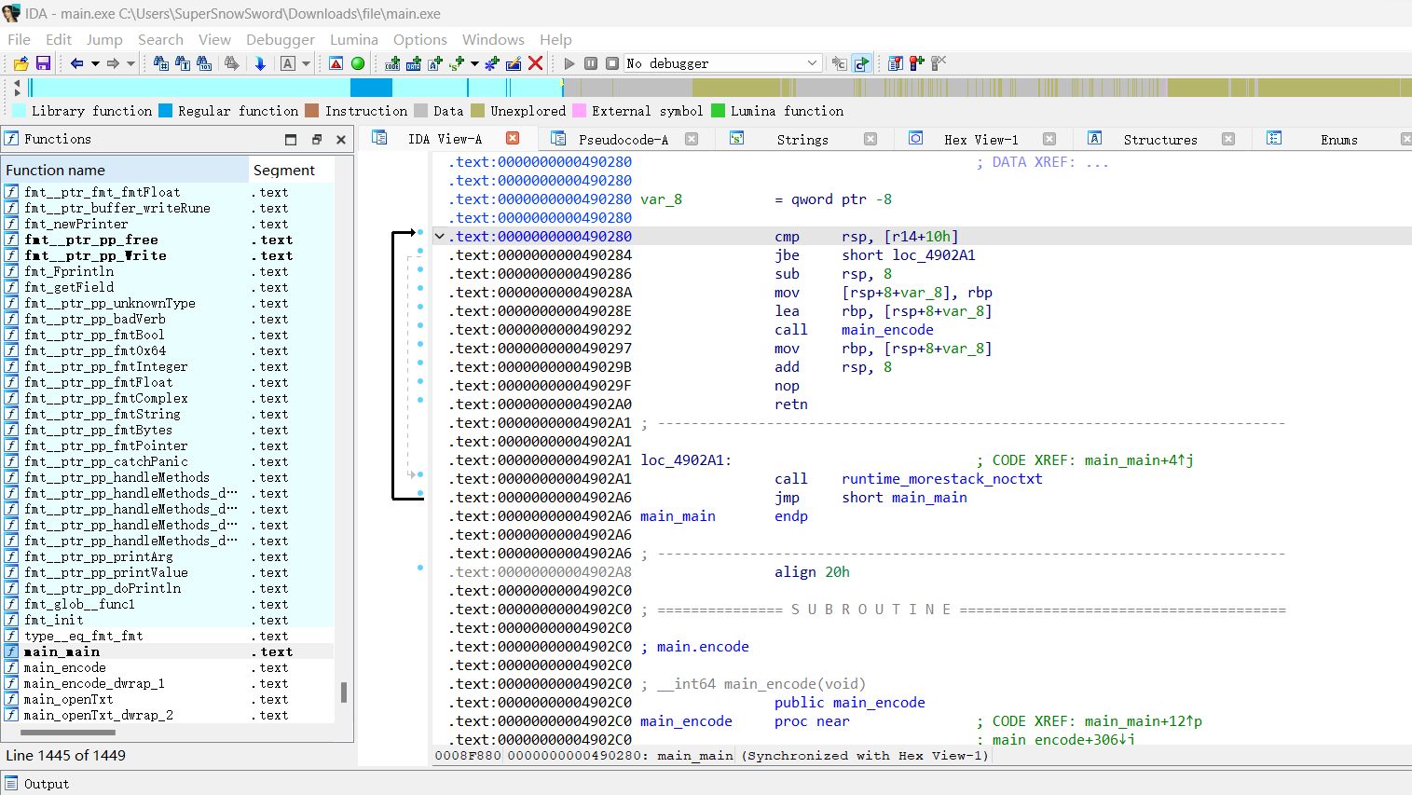
Task: Click the red X delete icon in toolbar
Action: tap(535, 63)
